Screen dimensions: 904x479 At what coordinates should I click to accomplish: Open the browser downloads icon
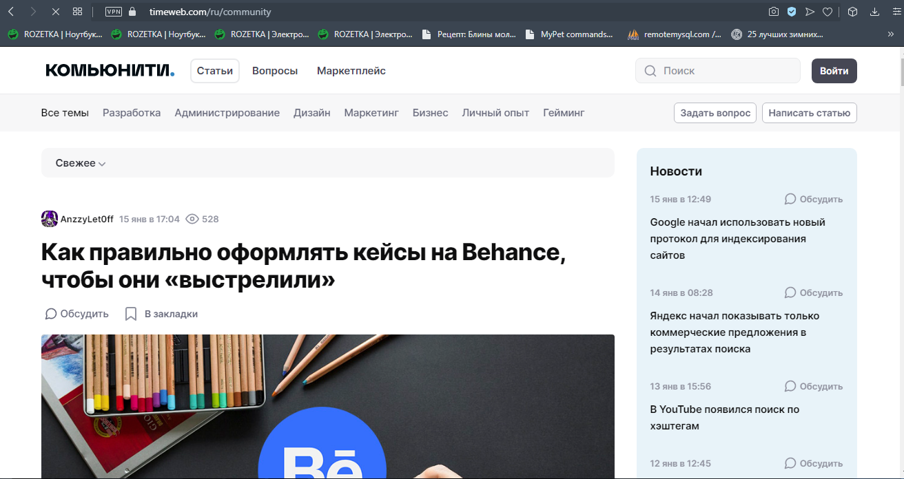[x=874, y=12]
